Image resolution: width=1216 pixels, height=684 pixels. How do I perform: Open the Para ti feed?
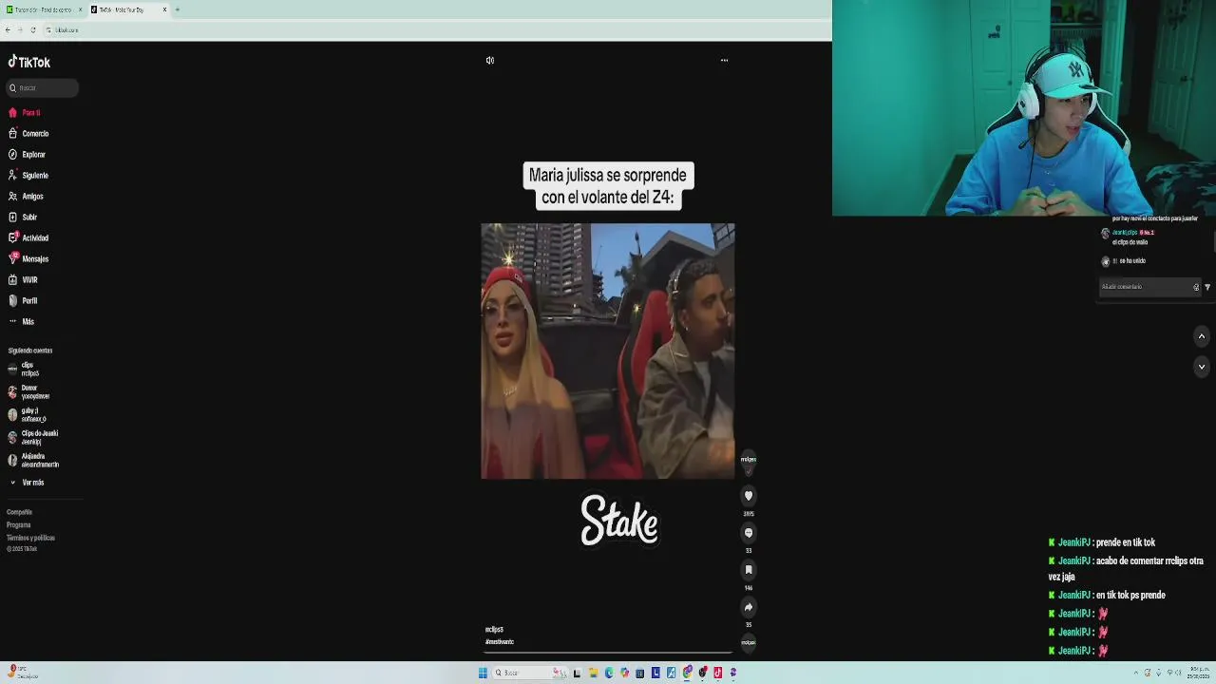tap(25, 112)
